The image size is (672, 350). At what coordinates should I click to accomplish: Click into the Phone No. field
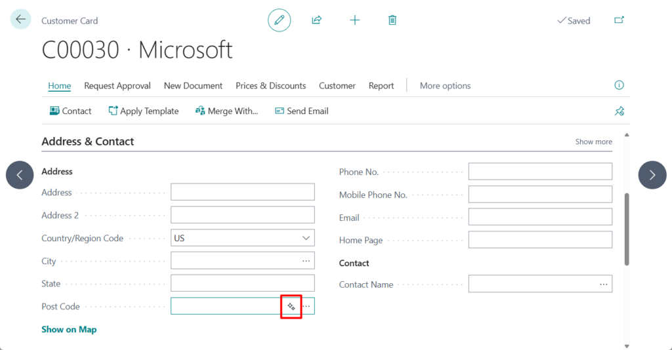(539, 172)
